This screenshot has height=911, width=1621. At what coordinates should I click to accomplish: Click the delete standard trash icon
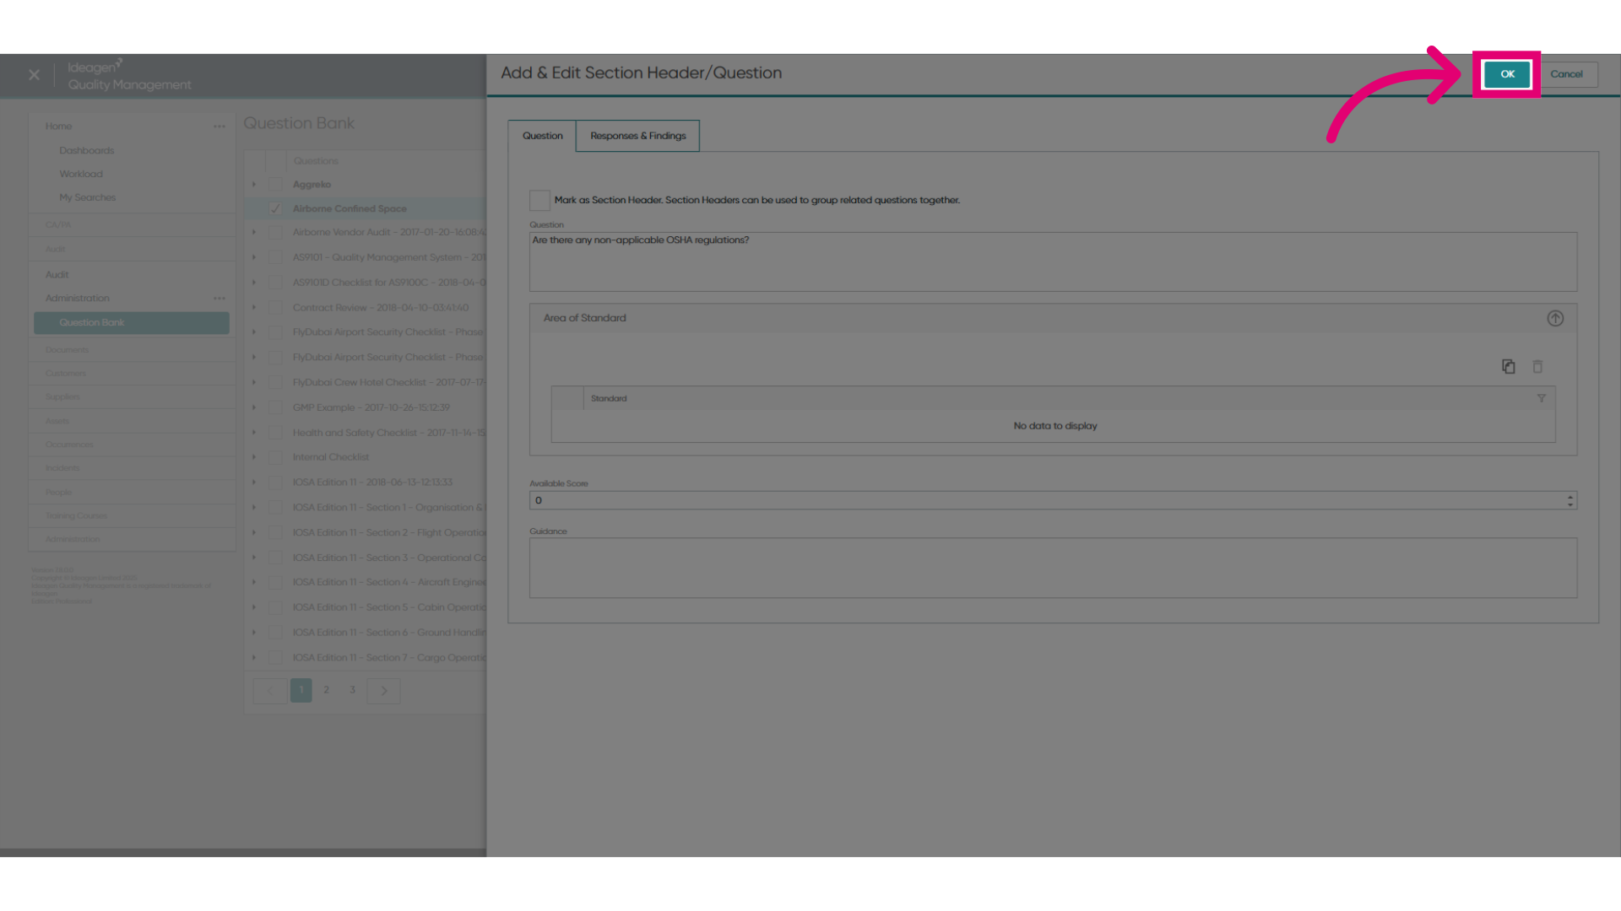[x=1537, y=366]
